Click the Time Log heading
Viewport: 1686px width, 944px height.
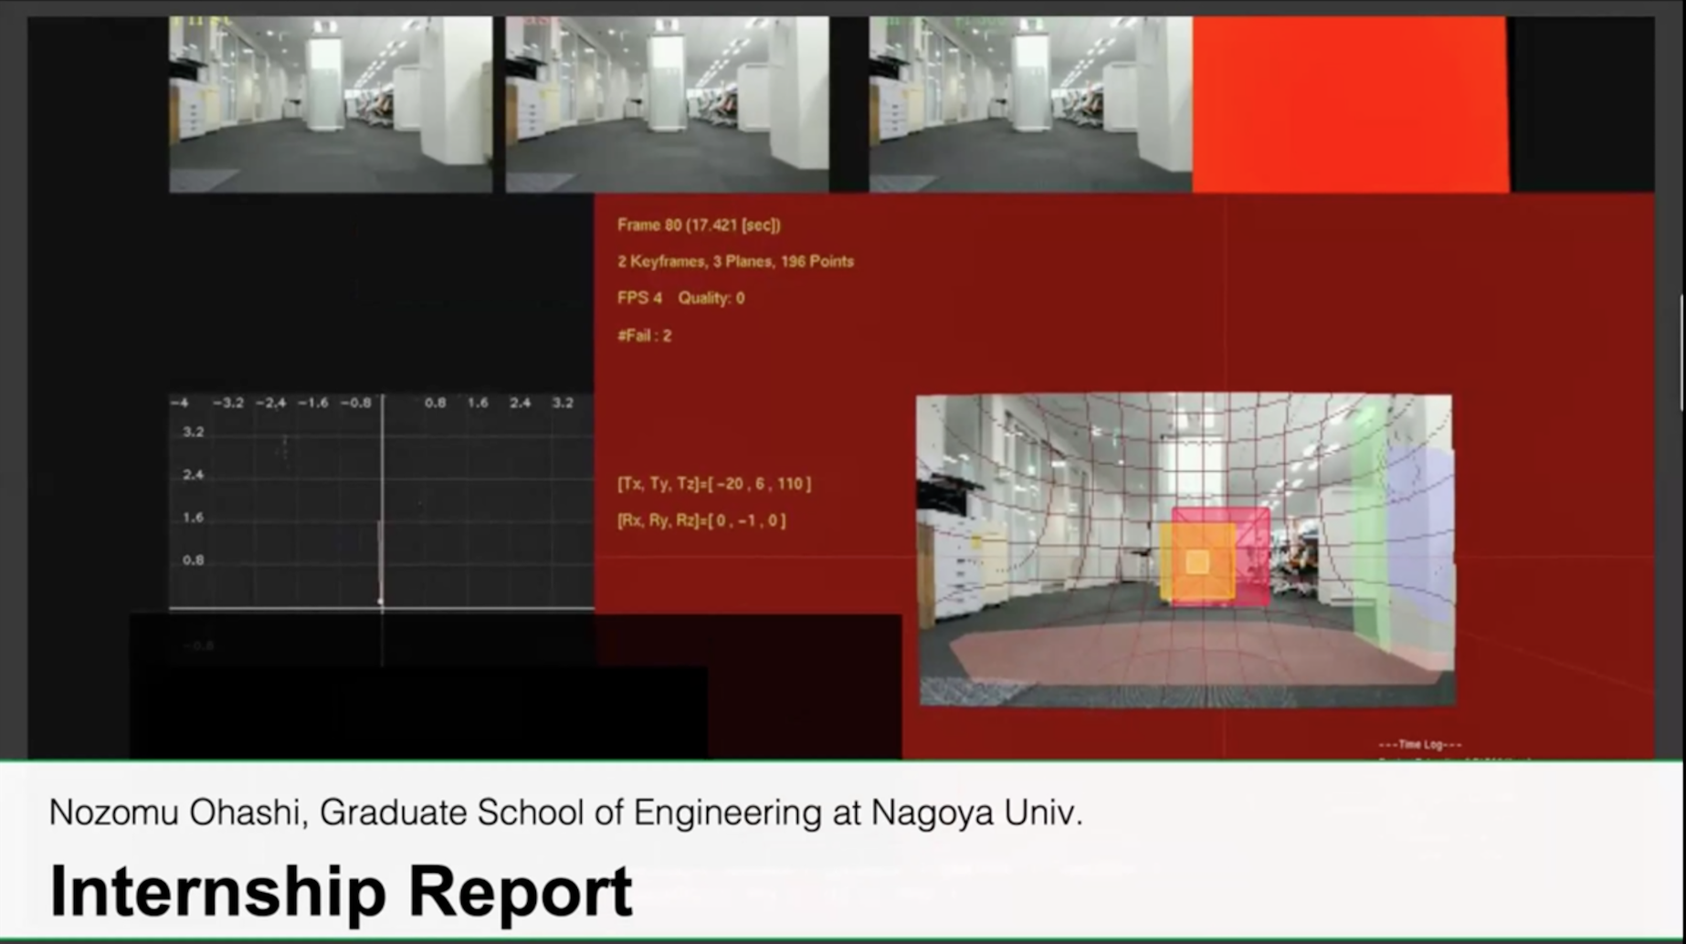tap(1419, 745)
